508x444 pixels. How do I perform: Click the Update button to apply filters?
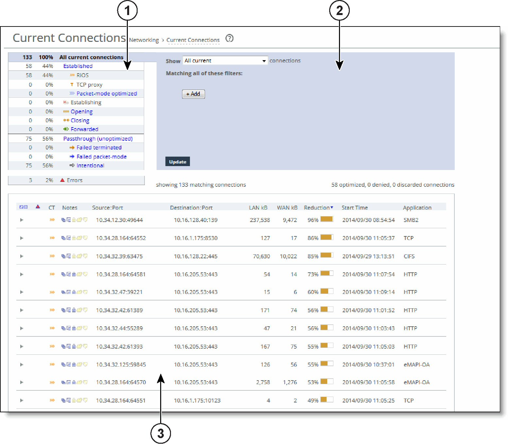[178, 161]
